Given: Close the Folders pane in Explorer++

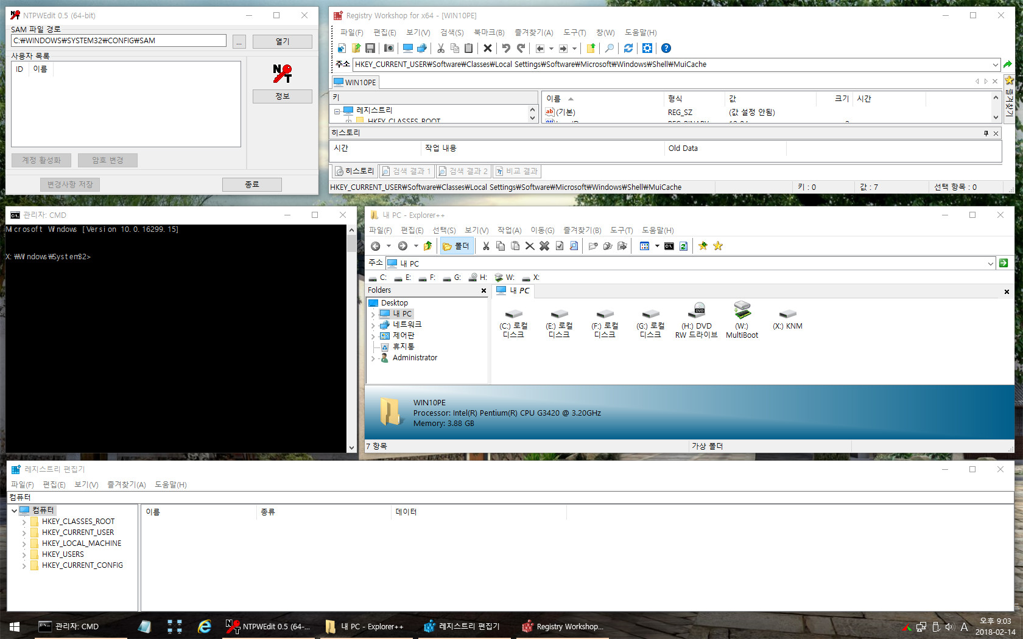Looking at the screenshot, I should pyautogui.click(x=484, y=291).
